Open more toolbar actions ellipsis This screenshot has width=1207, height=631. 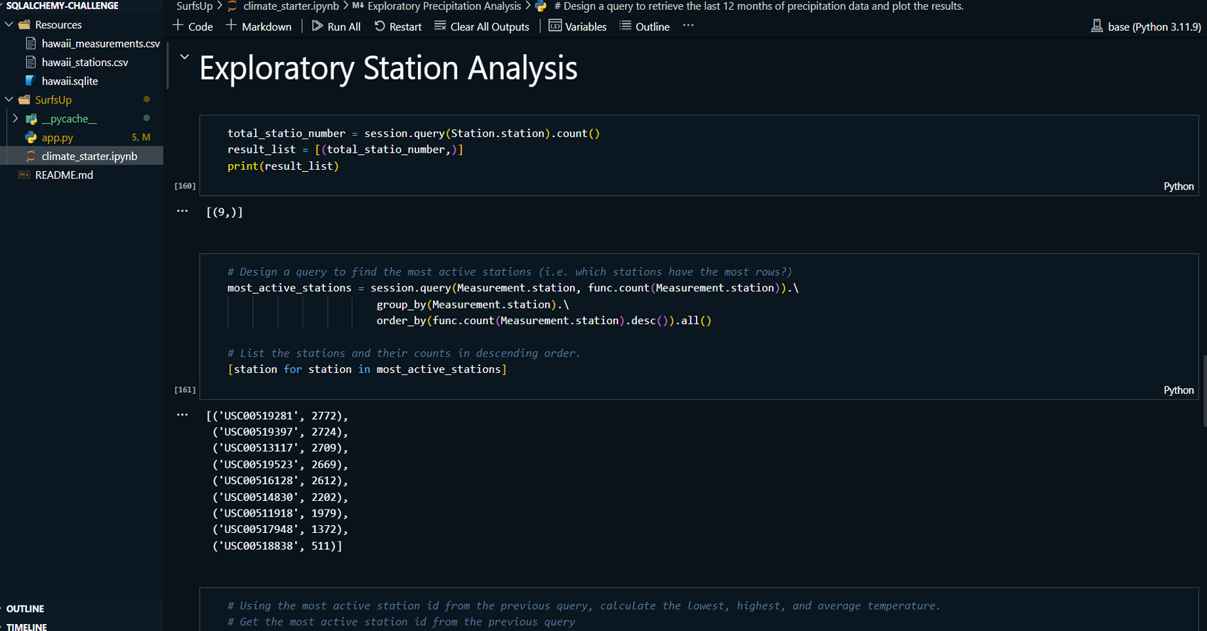tap(688, 26)
